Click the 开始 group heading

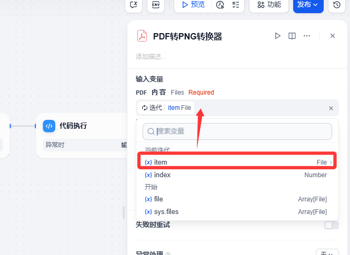pos(151,187)
